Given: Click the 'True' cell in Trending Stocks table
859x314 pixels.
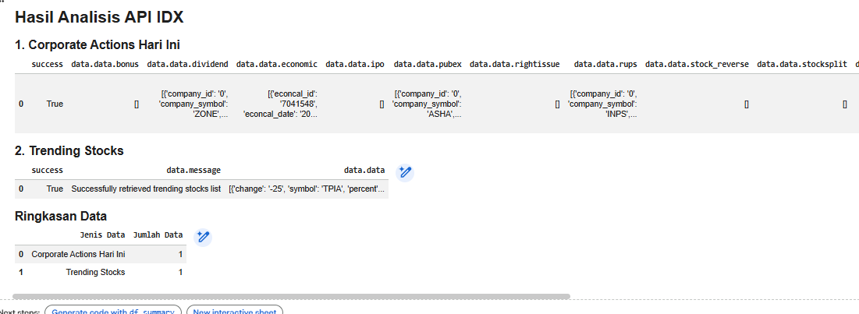Looking at the screenshot, I should [55, 189].
